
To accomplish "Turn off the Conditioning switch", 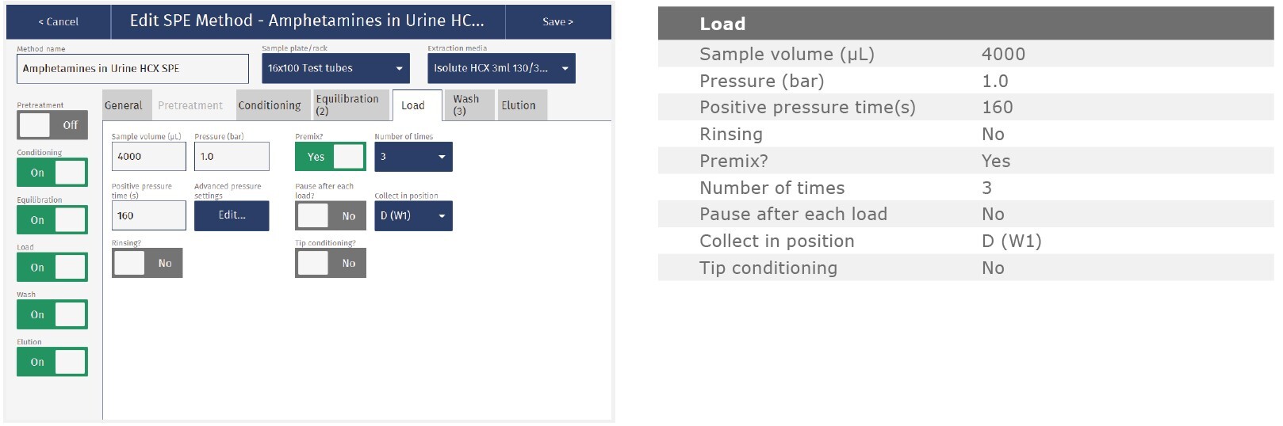I will [x=52, y=173].
